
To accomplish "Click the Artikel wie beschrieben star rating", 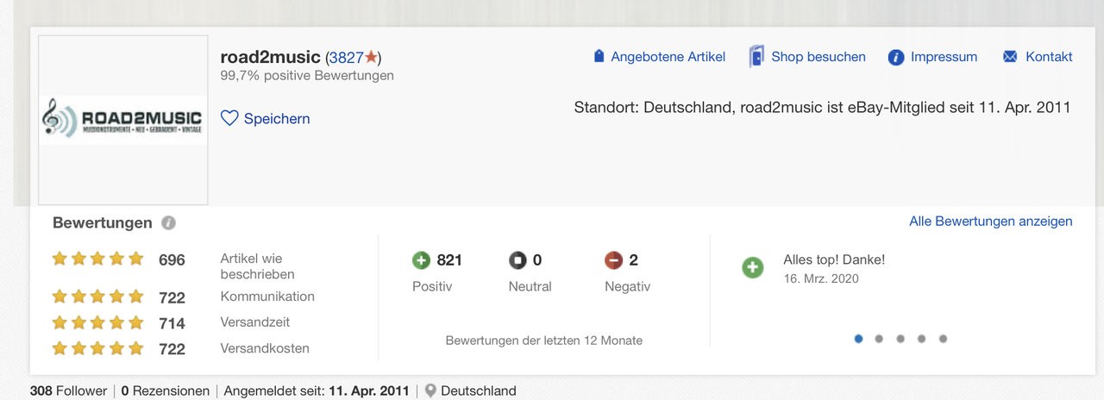I will click(x=97, y=259).
